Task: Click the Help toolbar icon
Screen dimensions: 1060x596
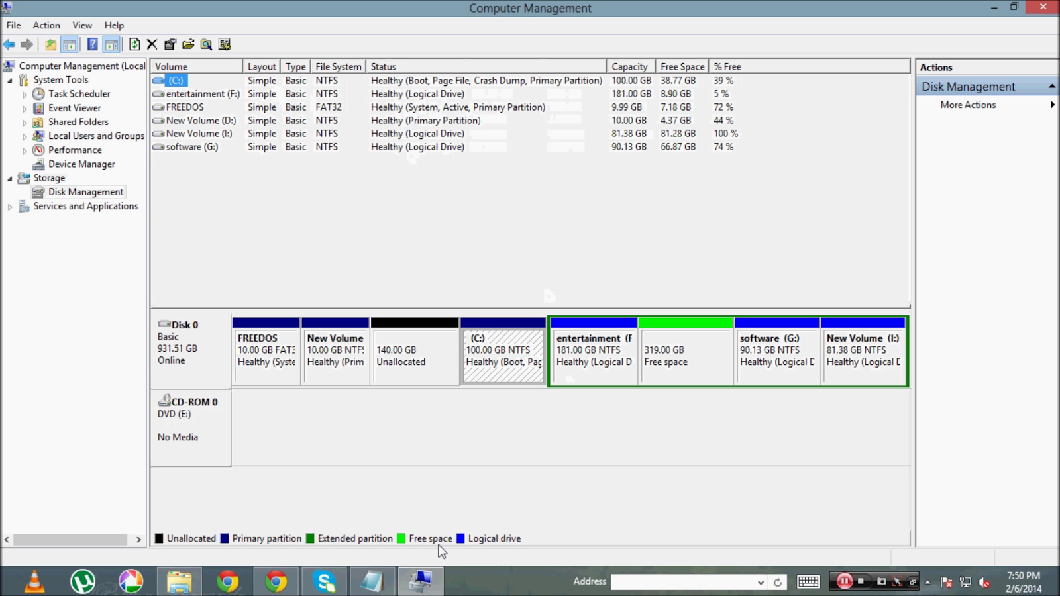Action: tap(91, 44)
